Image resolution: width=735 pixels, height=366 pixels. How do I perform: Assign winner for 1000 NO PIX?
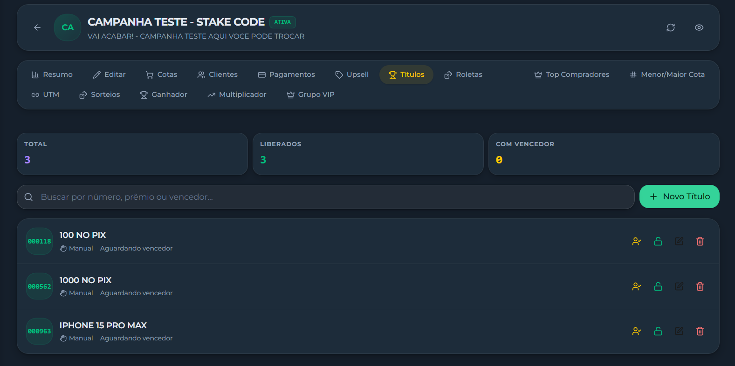coord(637,286)
